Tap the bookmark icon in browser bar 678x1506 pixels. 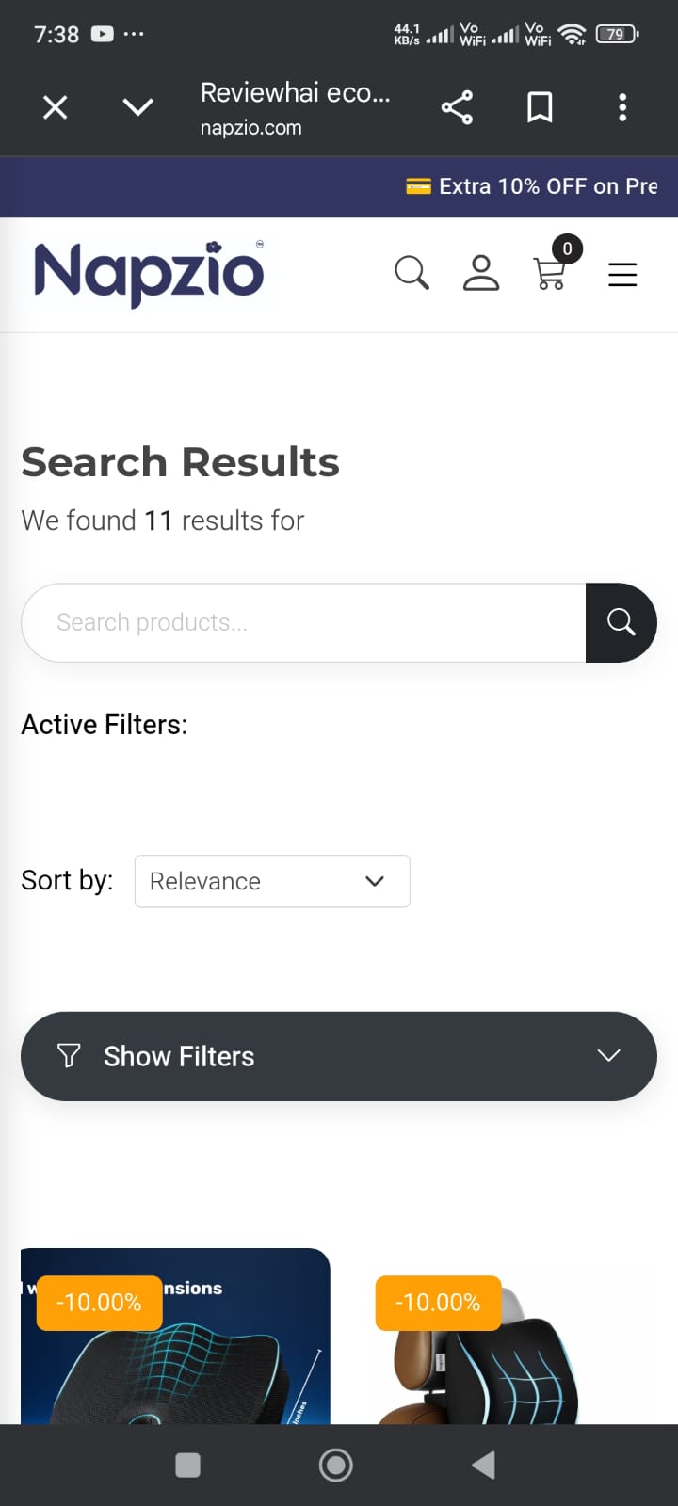pos(540,106)
